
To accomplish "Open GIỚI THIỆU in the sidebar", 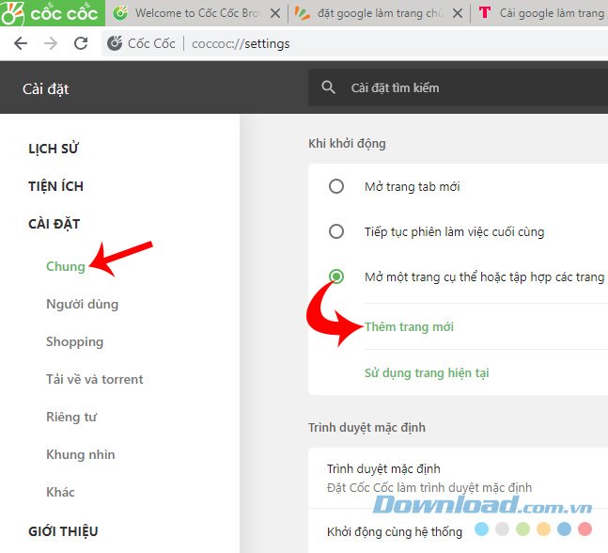I will tap(63, 531).
